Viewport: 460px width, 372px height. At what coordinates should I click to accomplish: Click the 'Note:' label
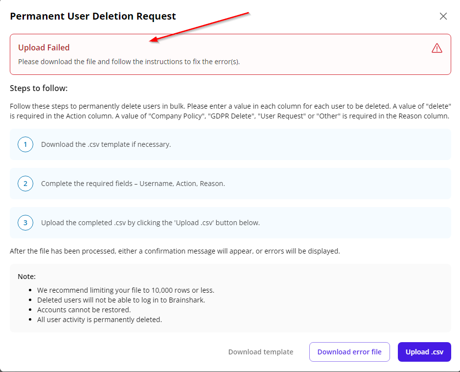[27, 277]
